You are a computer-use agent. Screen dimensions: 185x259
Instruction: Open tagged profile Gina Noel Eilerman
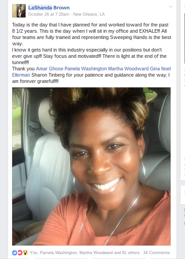click(x=91, y=72)
